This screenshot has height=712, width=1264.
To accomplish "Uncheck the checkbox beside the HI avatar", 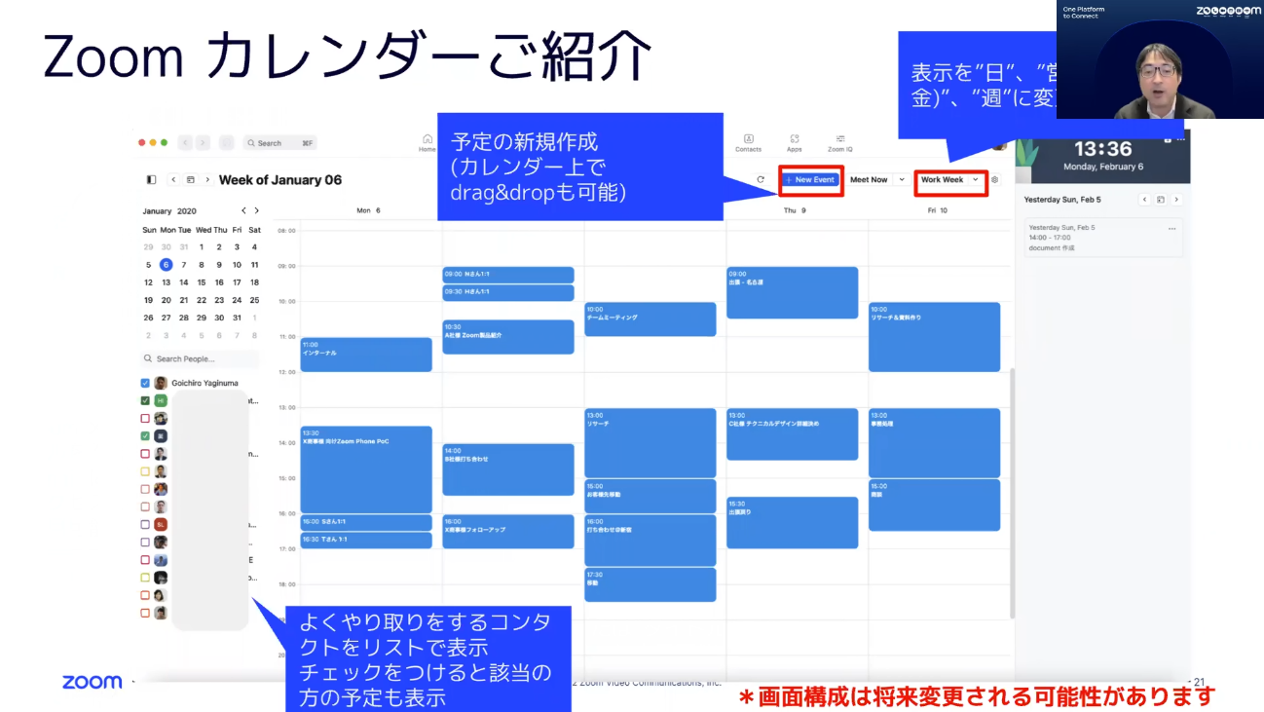I will pos(145,400).
